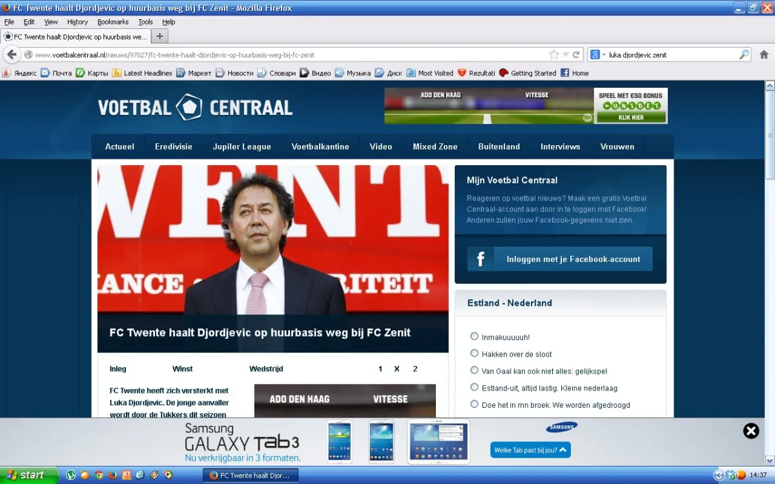775x484 pixels.
Task: Open the Bookmarks menu
Action: (x=113, y=22)
